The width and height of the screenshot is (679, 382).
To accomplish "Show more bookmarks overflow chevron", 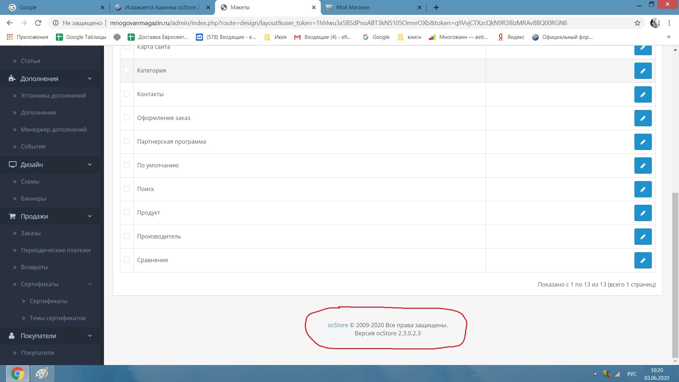I will [x=668, y=37].
